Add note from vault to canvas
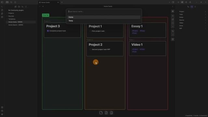208x117 pixels. click(x=106, y=113)
